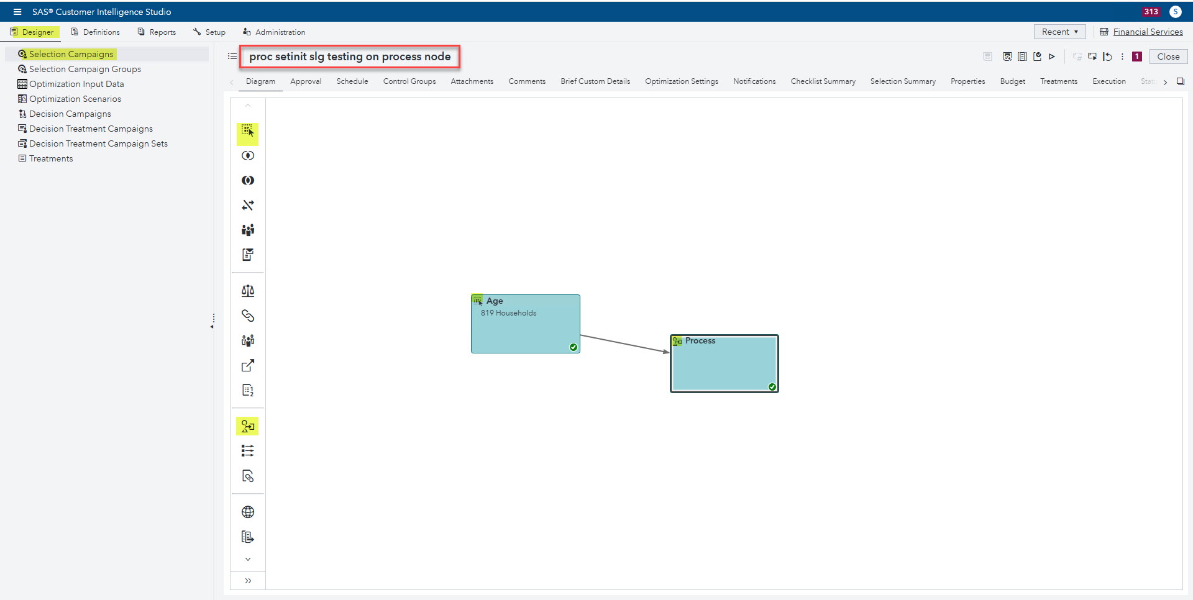1193x600 pixels.
Task: Open the user profile avatar
Action: coord(1176,12)
